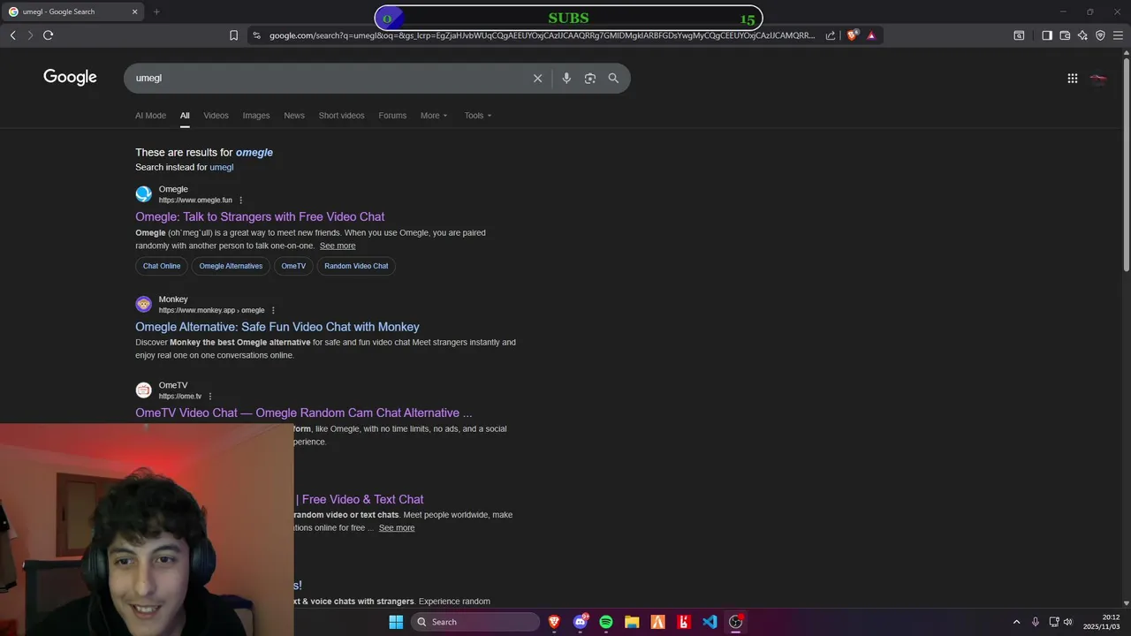1131x636 pixels.
Task: Expand See more under Text Chat snippet
Action: coord(397,527)
